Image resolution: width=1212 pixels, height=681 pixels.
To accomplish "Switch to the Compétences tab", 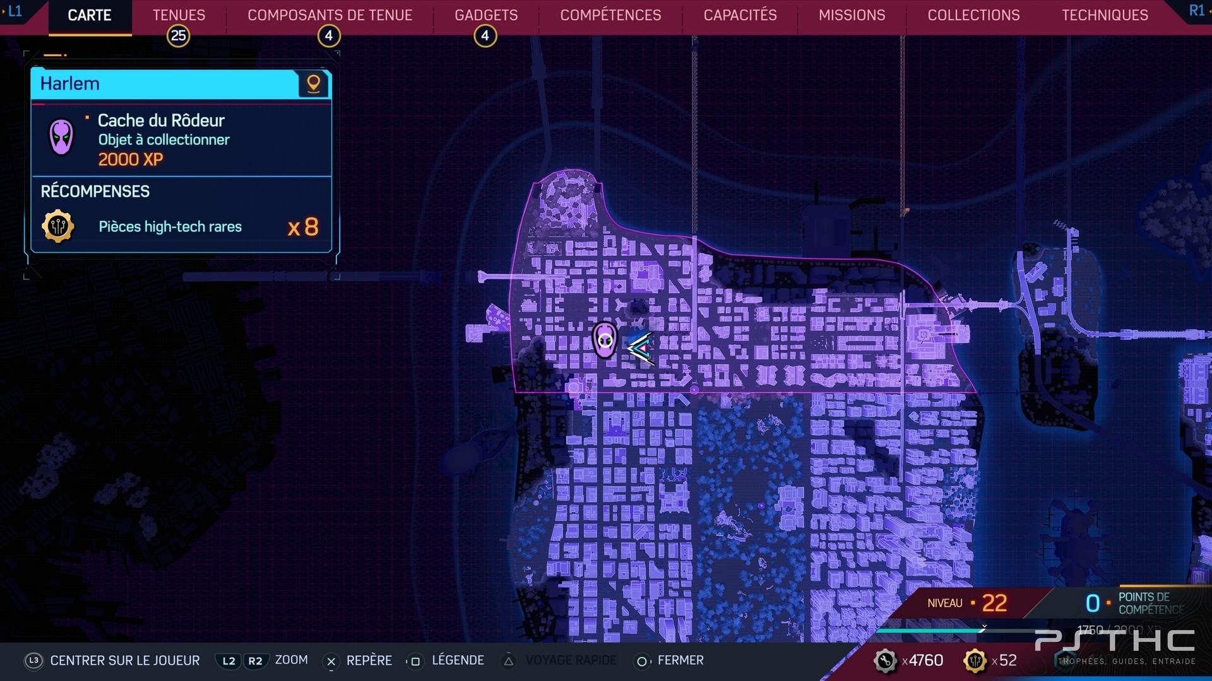I will click(x=610, y=15).
